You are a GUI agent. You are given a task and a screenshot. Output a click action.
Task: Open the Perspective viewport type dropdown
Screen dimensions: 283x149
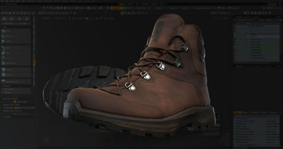45,18
